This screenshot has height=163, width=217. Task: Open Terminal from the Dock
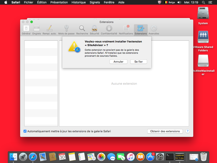tap(170, 157)
